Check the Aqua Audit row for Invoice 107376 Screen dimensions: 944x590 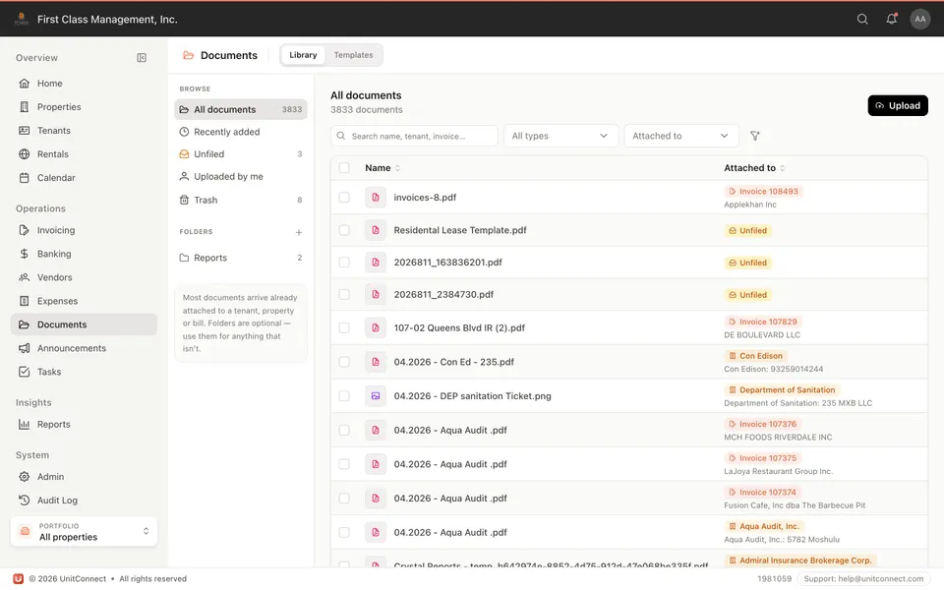tap(344, 431)
